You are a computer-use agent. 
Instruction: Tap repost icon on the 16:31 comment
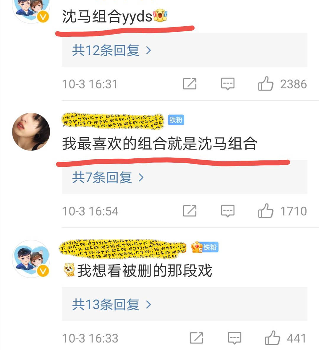pyautogui.click(x=190, y=84)
